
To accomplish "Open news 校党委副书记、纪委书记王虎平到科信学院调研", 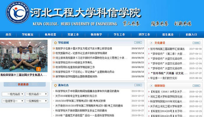I will point(81,53).
